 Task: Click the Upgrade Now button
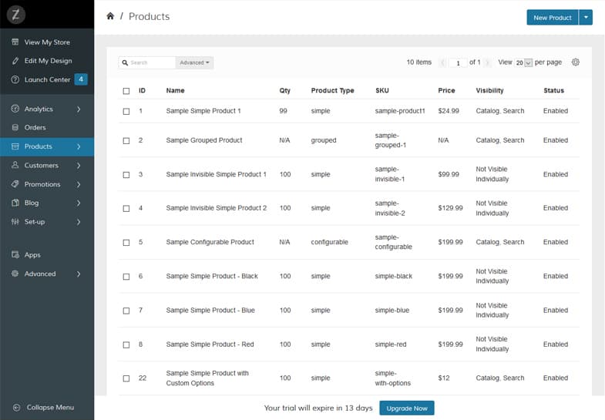tap(407, 408)
